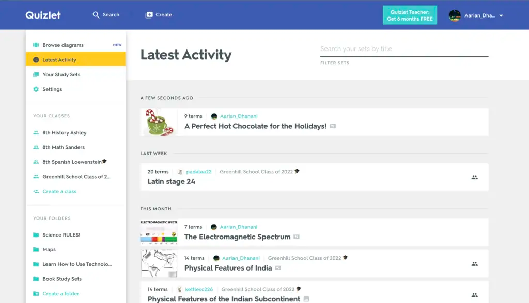This screenshot has height=303, width=529.
Task: Click the flashcard badge next to the Hot Chocolate title
Action: 333,126
